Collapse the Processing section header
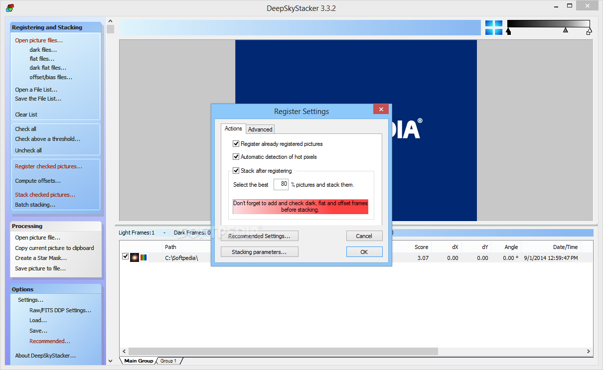 coord(55,226)
